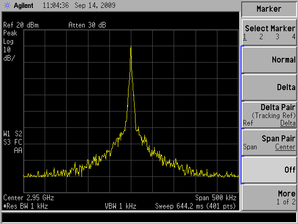The width and height of the screenshot is (298, 224).
Task: Click the Sweep 644.2 ms readout
Action: pos(196,206)
